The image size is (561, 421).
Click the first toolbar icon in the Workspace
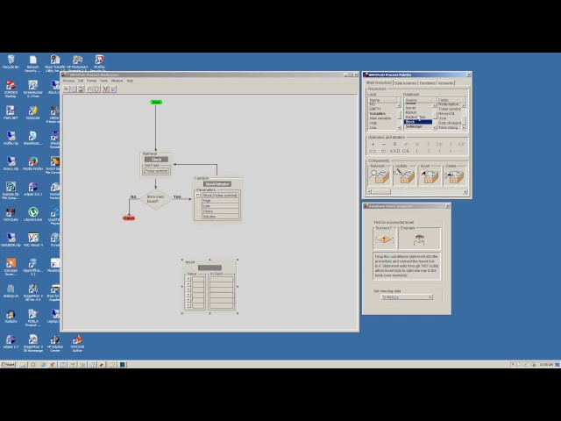[67, 89]
